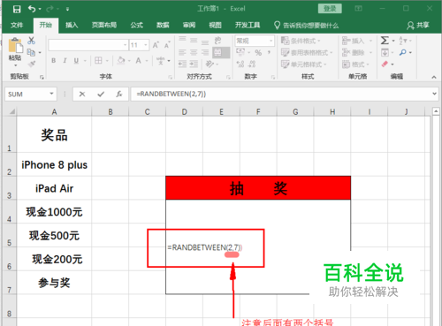Expand the formula bar chevron
This screenshot has height=326, width=442.
[434, 94]
